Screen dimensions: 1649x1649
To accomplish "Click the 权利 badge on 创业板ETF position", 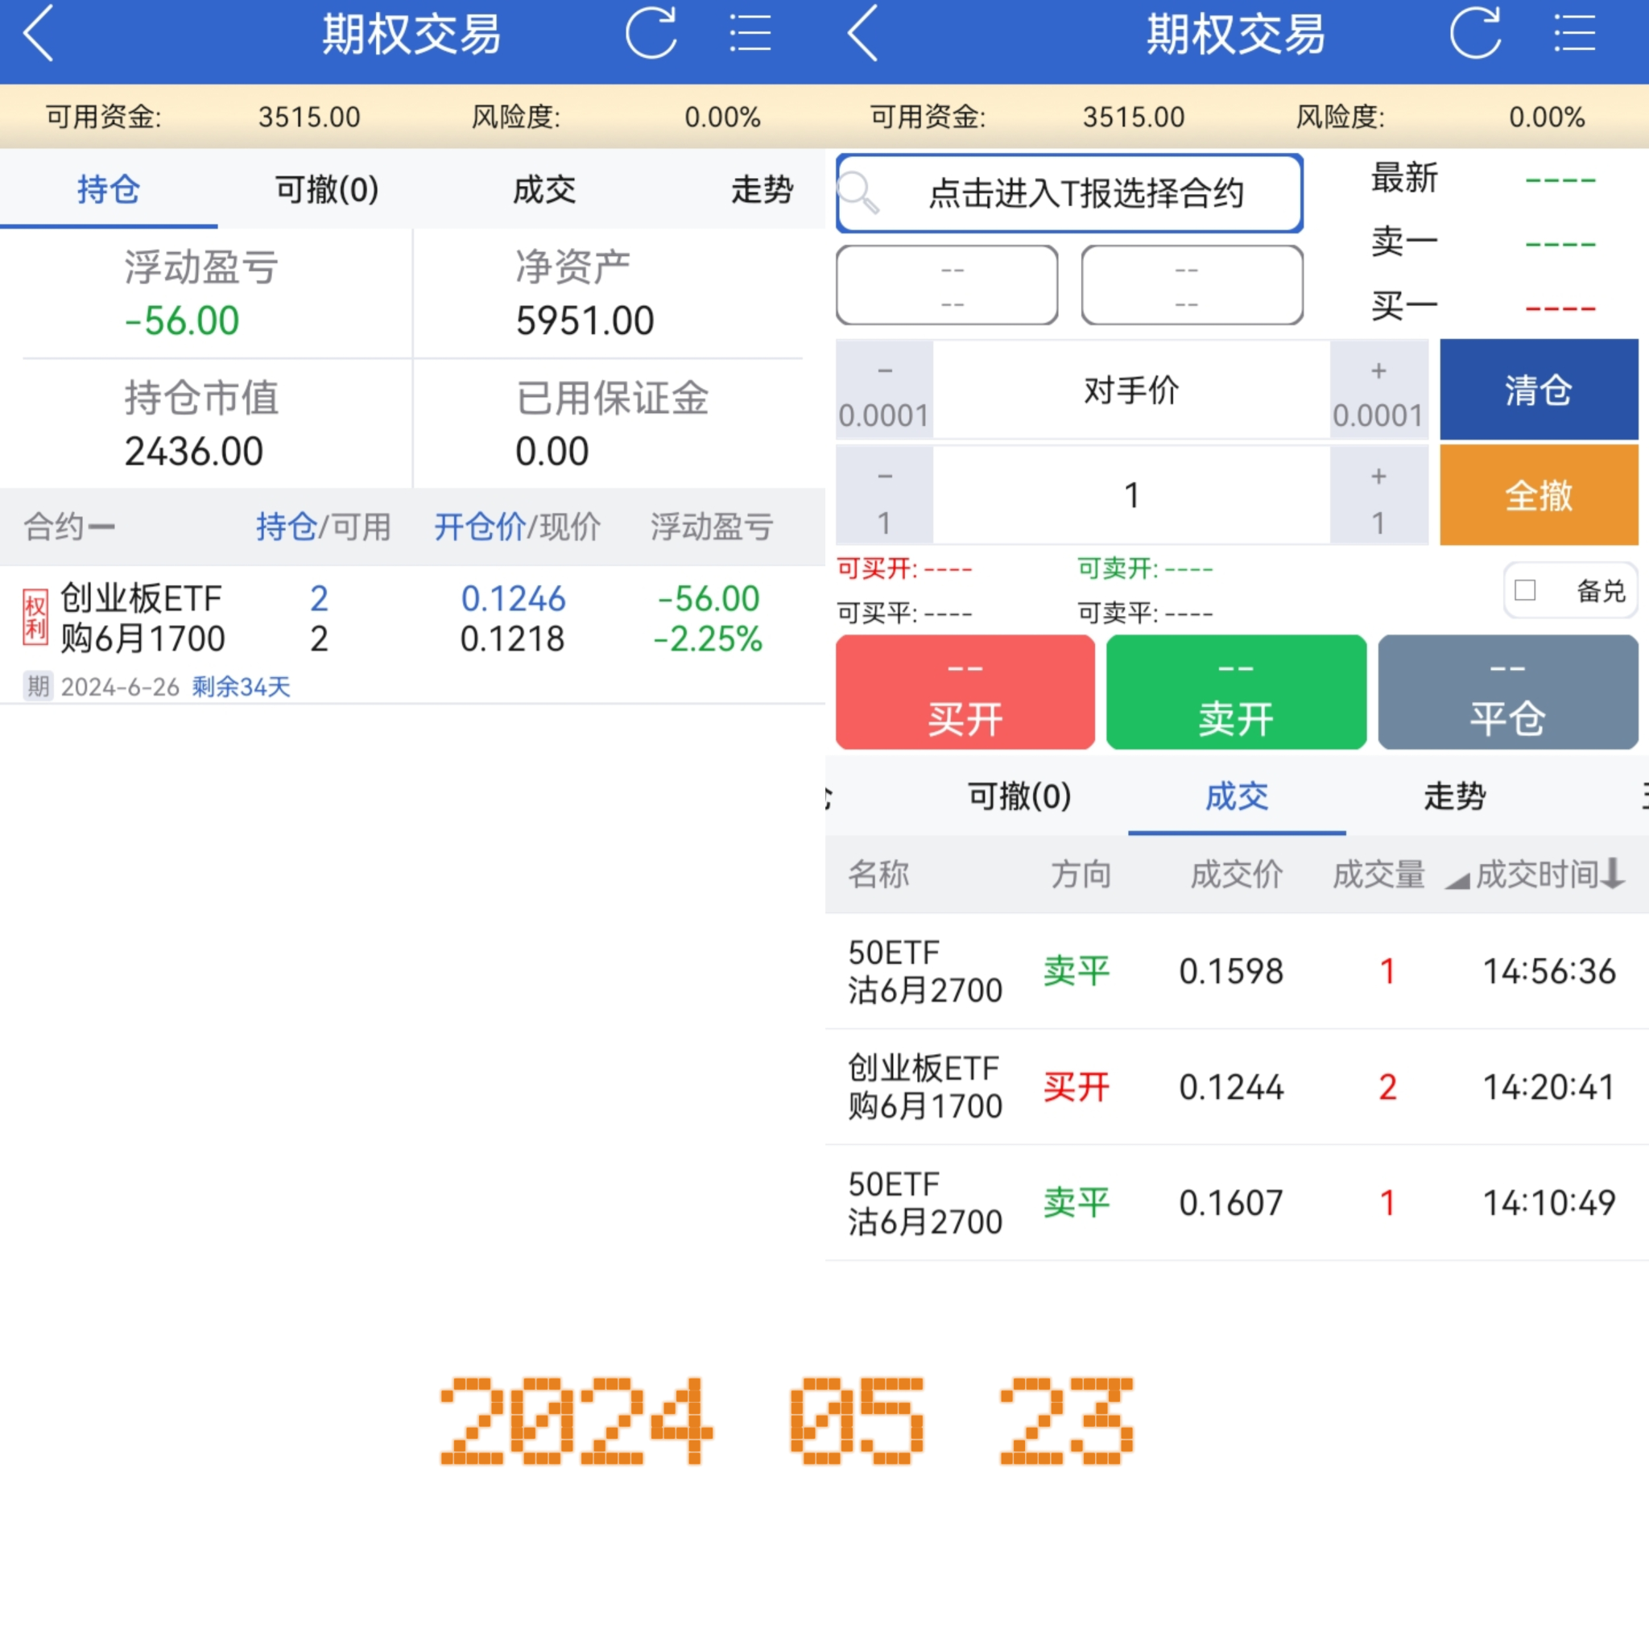I will 35,617.
